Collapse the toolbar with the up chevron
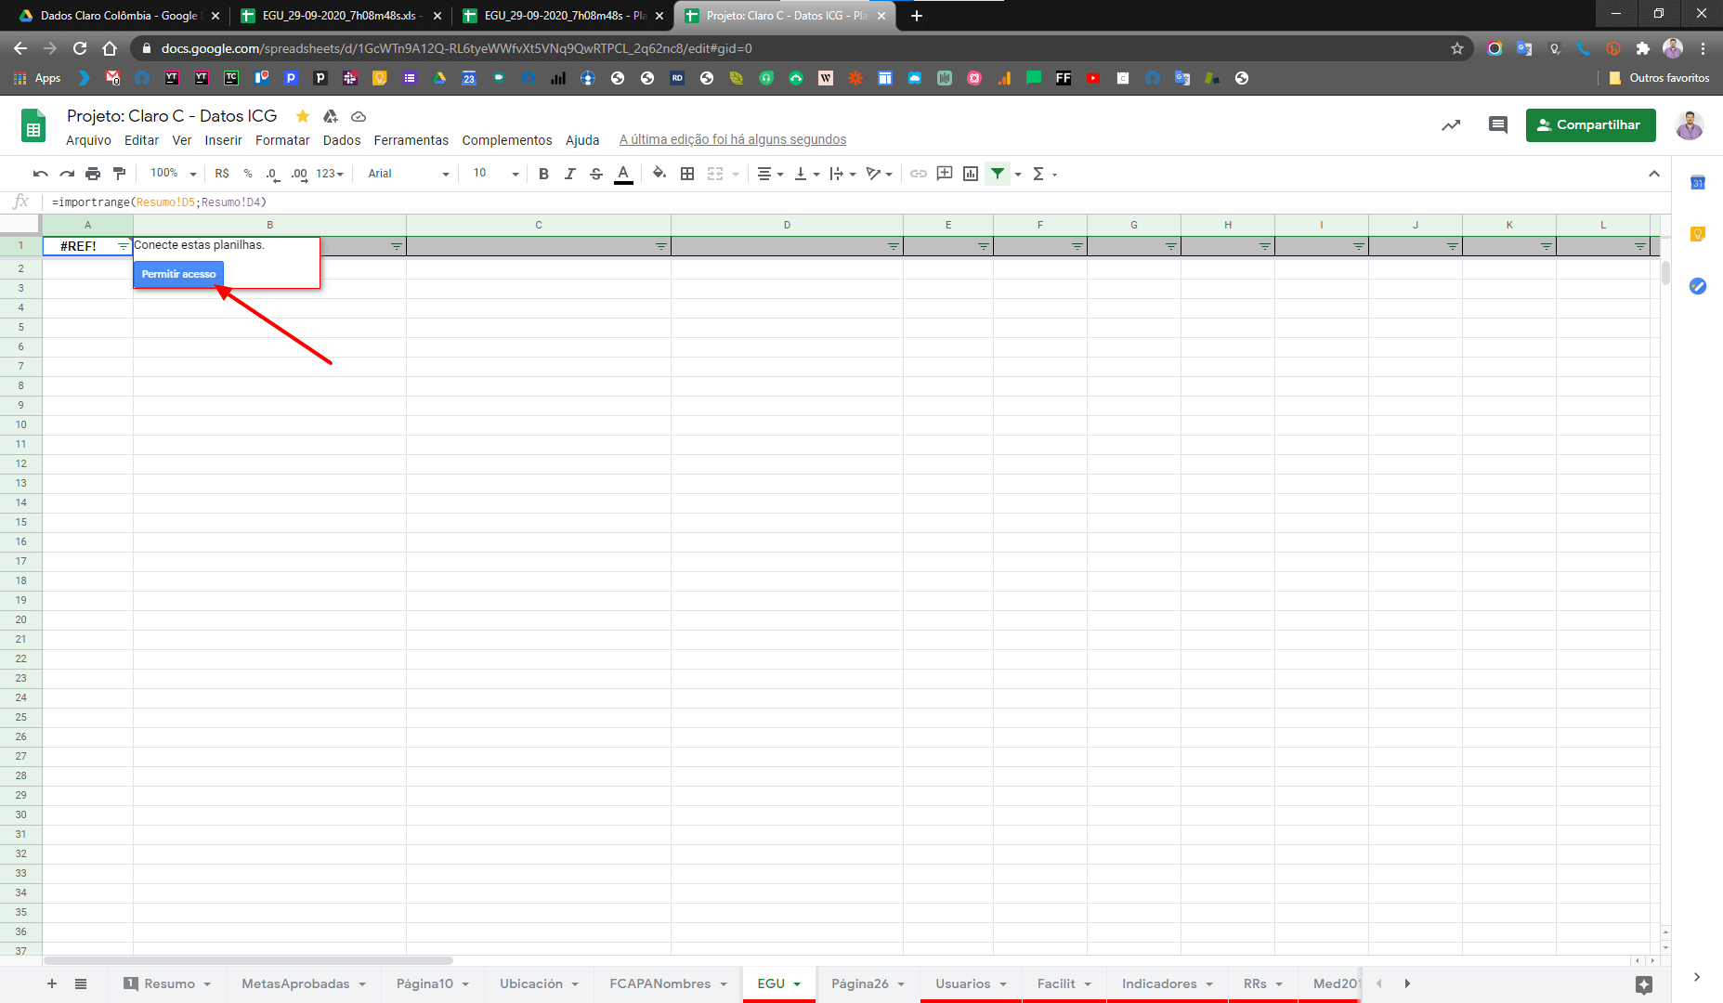 [1654, 174]
